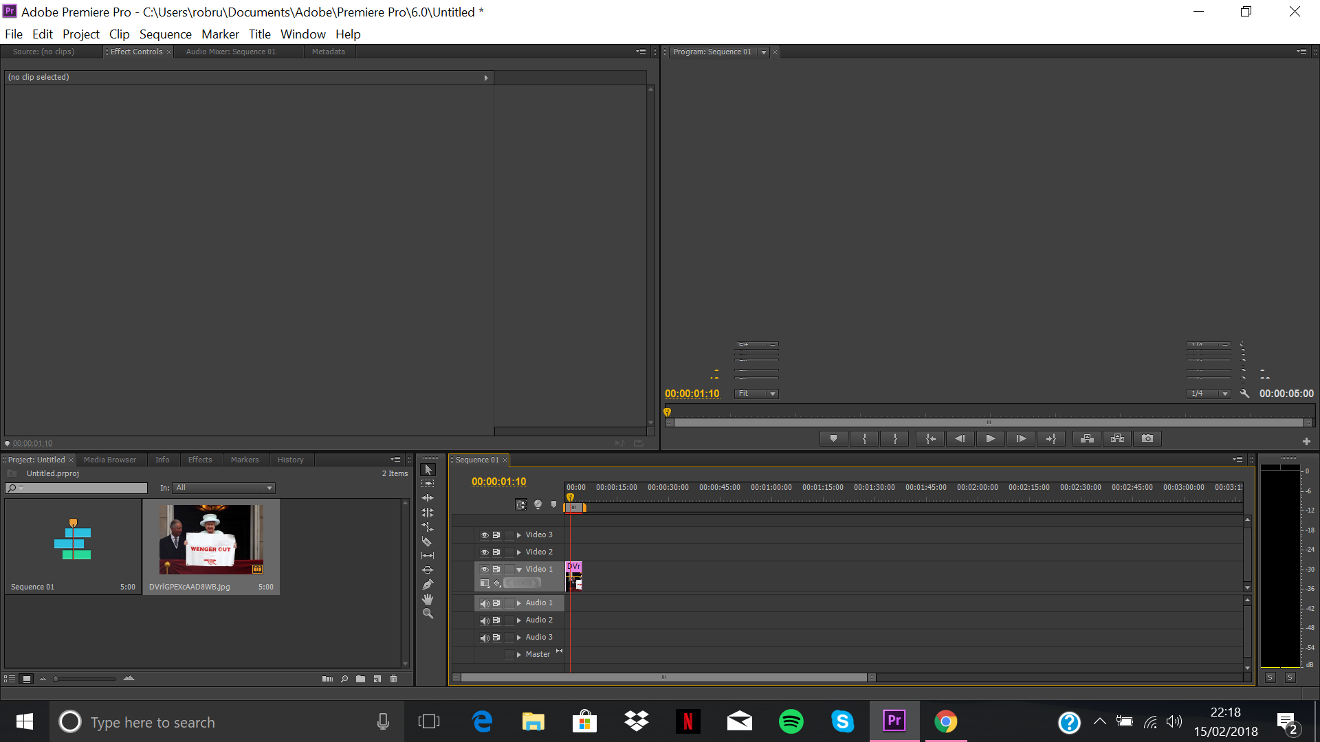Switch to the Effects tab
This screenshot has width=1320, height=742.
click(200, 460)
